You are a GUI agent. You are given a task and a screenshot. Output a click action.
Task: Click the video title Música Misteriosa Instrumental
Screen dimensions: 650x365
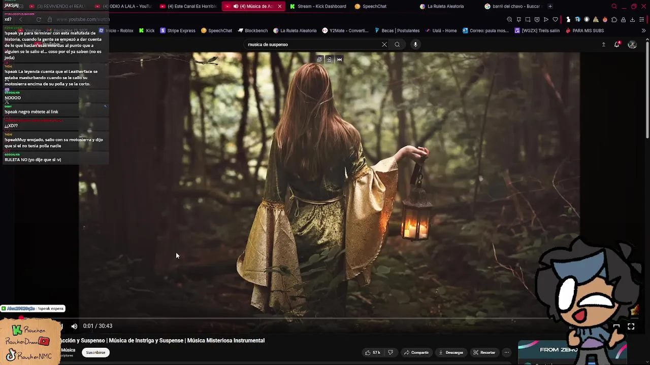point(226,341)
